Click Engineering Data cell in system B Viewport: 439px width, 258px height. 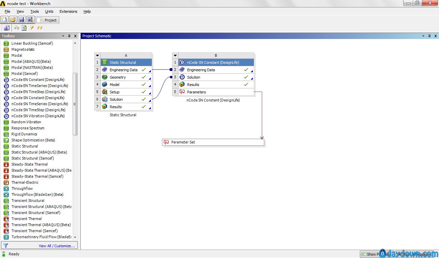point(216,70)
